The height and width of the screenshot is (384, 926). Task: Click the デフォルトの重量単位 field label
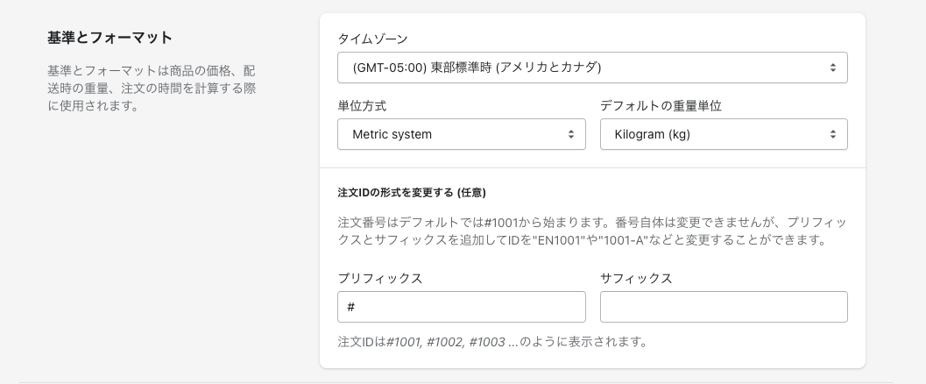point(661,106)
